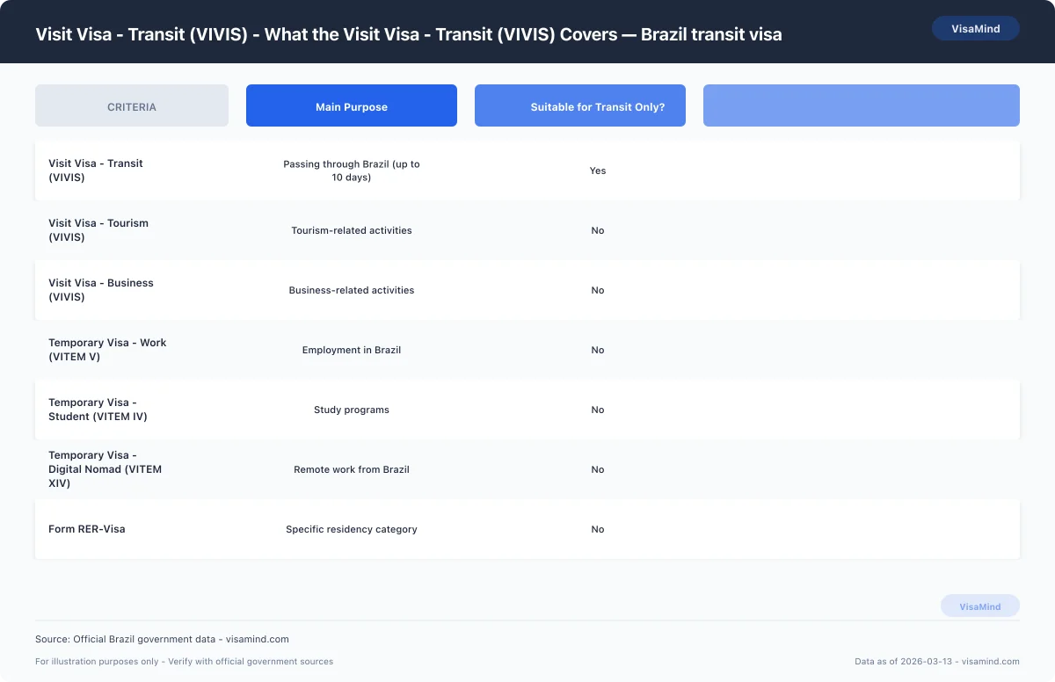
Task: Click the Main Purpose column header
Action: [x=351, y=105]
